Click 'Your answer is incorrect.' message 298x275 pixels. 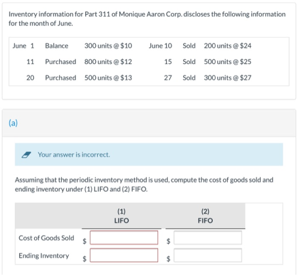click(x=74, y=155)
